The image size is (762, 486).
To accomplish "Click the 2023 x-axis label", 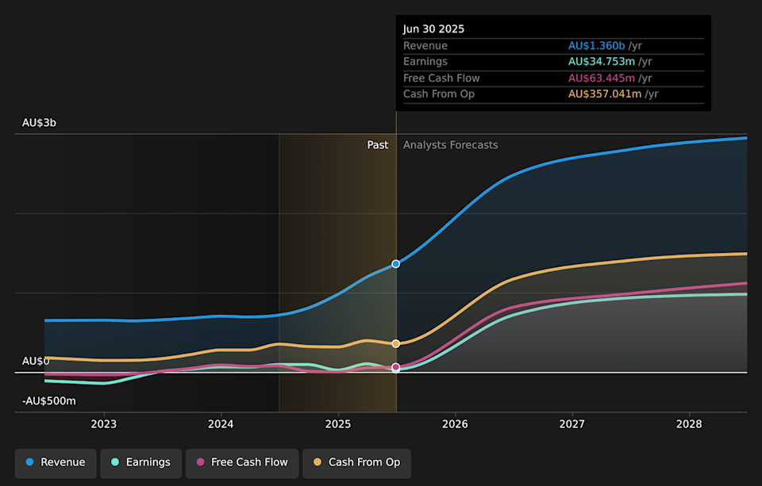I will [x=104, y=424].
